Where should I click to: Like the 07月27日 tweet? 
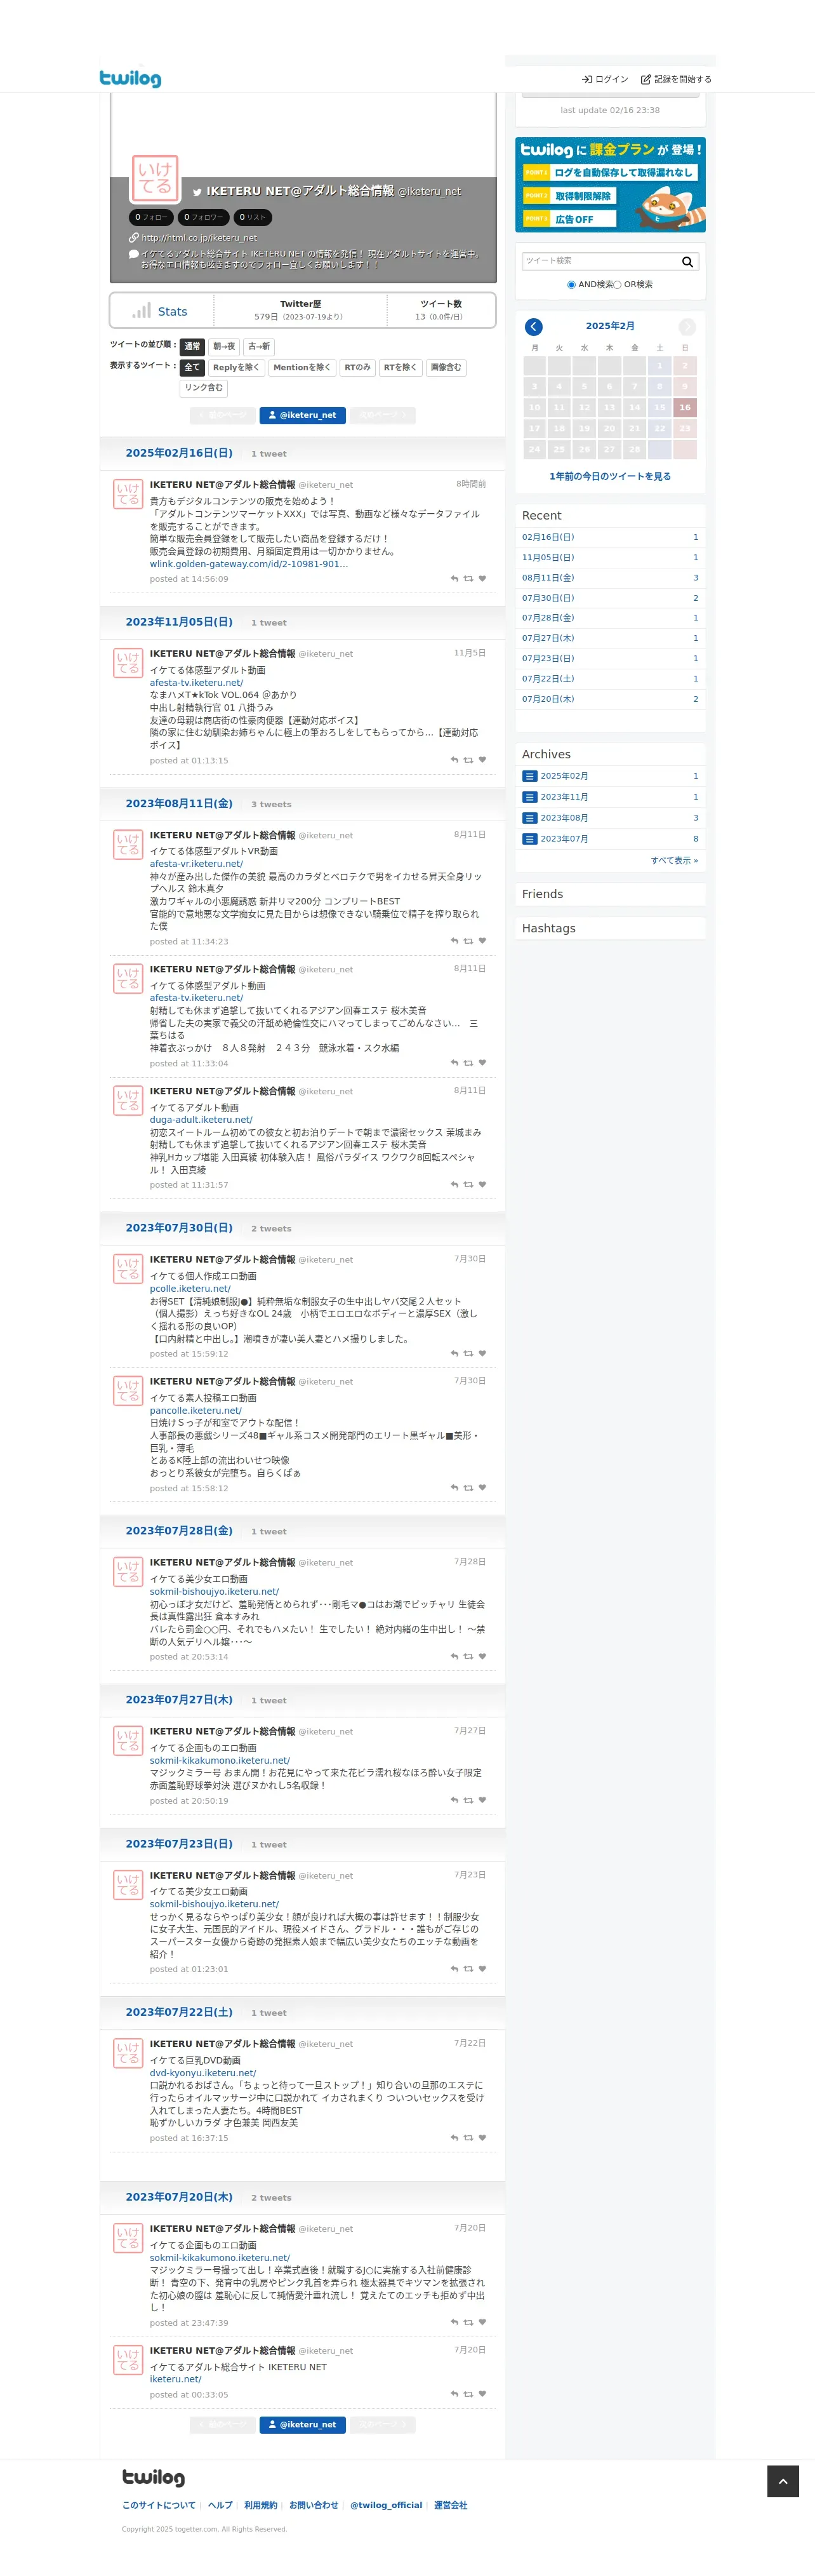tap(482, 1800)
